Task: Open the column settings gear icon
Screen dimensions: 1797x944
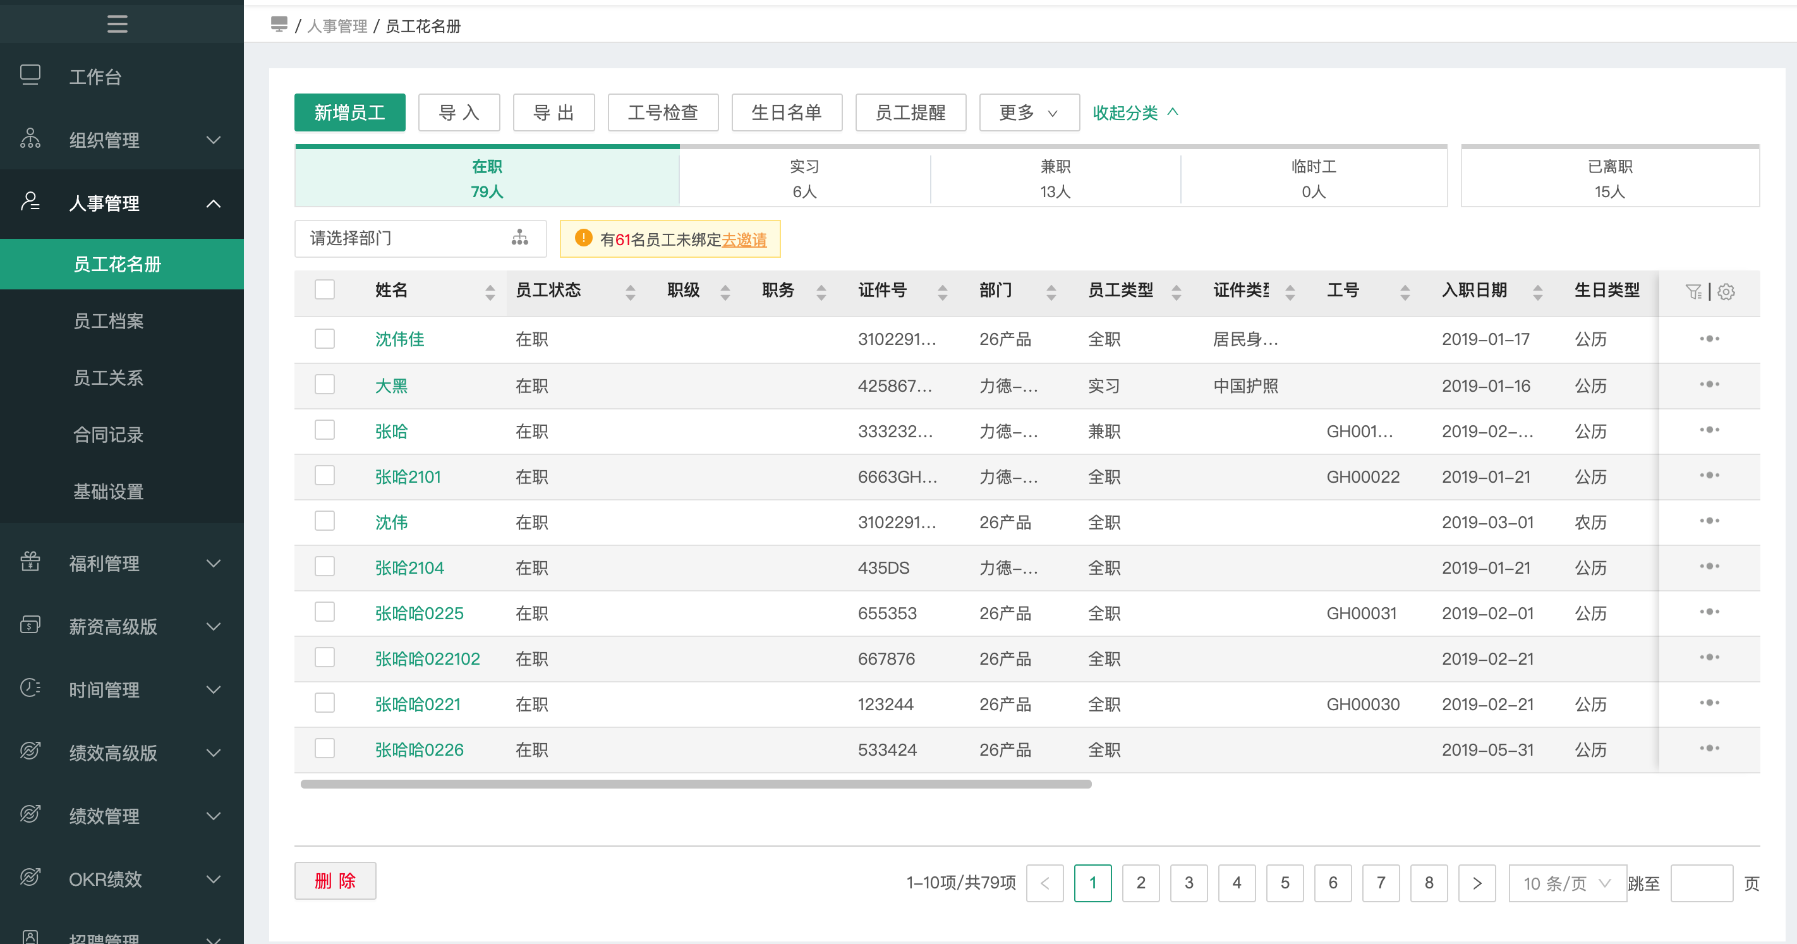Action: click(1726, 293)
